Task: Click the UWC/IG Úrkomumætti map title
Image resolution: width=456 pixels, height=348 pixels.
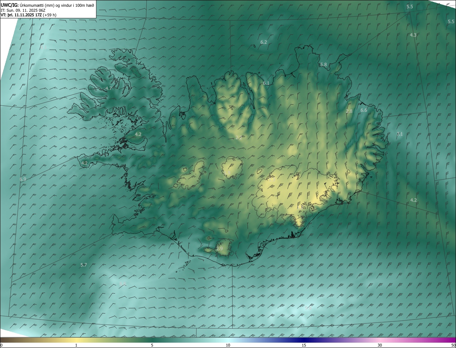Action: 47,5
